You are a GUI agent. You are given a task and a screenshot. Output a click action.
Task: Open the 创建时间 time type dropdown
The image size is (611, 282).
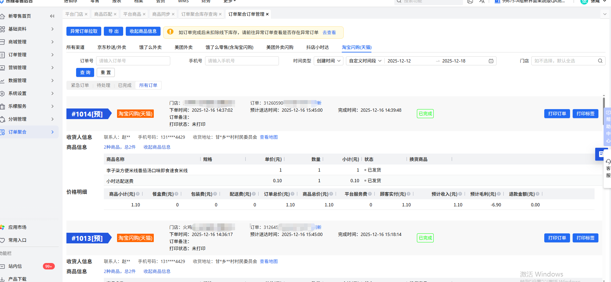tap(328, 61)
